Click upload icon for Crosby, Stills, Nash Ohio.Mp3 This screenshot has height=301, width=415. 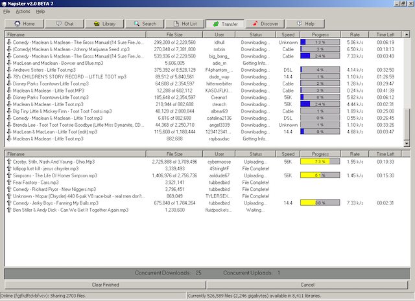point(9,162)
